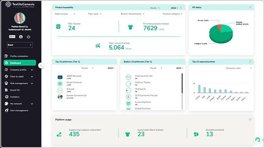Click the Profile completion sidebar icon

tap(6, 56)
